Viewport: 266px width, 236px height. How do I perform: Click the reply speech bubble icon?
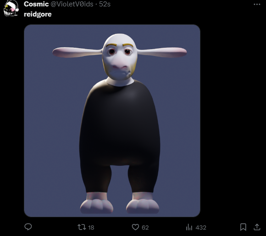[x=28, y=227]
